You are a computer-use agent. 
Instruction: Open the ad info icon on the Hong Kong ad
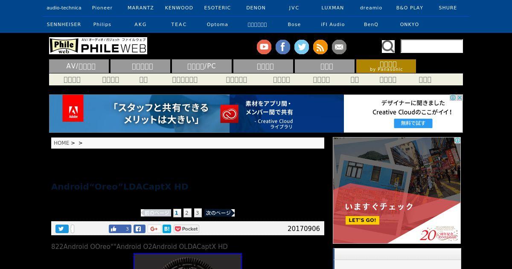point(457,140)
